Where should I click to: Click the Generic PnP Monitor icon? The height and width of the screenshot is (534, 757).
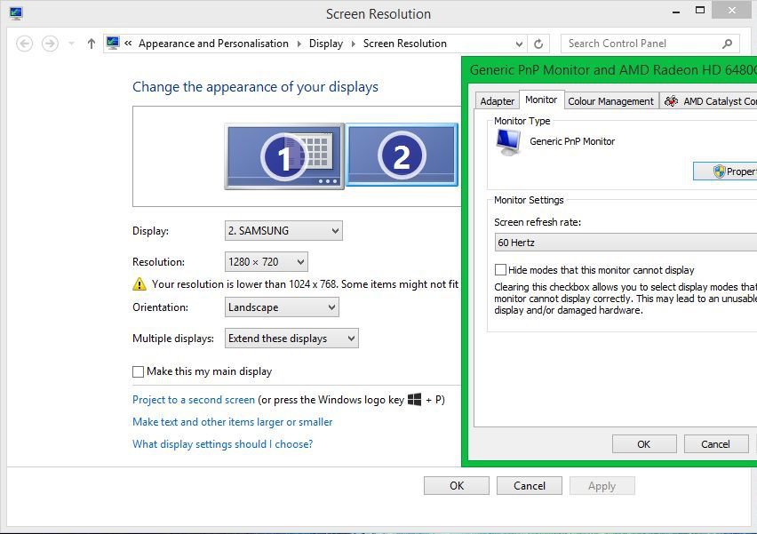508,142
